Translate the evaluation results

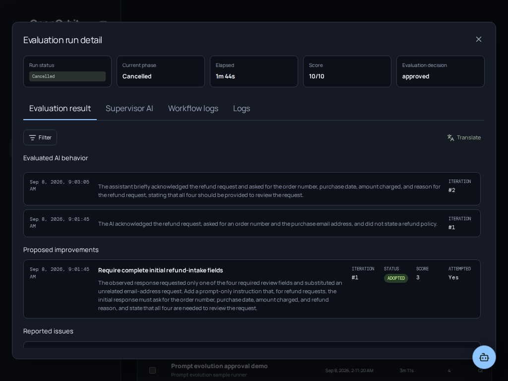click(x=464, y=138)
